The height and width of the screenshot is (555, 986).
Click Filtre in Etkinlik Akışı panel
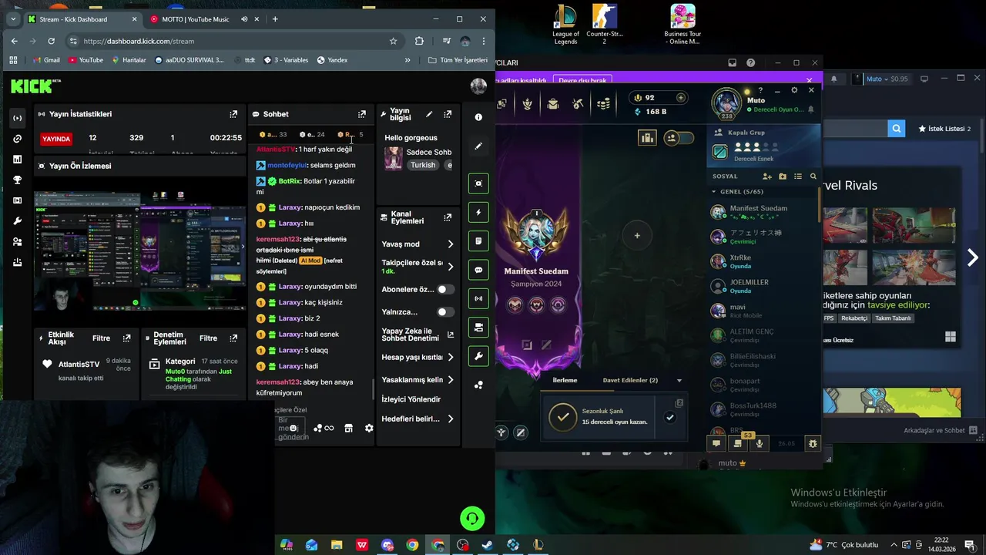(101, 338)
